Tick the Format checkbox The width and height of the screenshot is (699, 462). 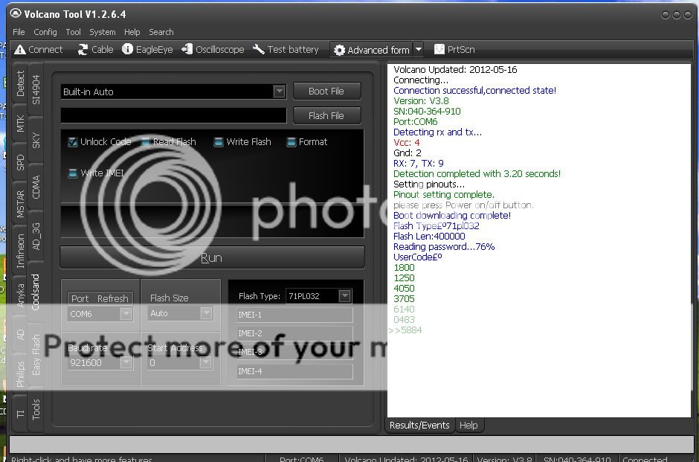291,142
